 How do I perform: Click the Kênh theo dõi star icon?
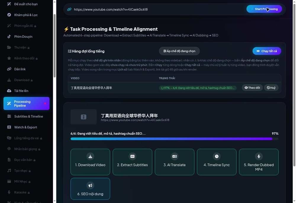[9, 58]
